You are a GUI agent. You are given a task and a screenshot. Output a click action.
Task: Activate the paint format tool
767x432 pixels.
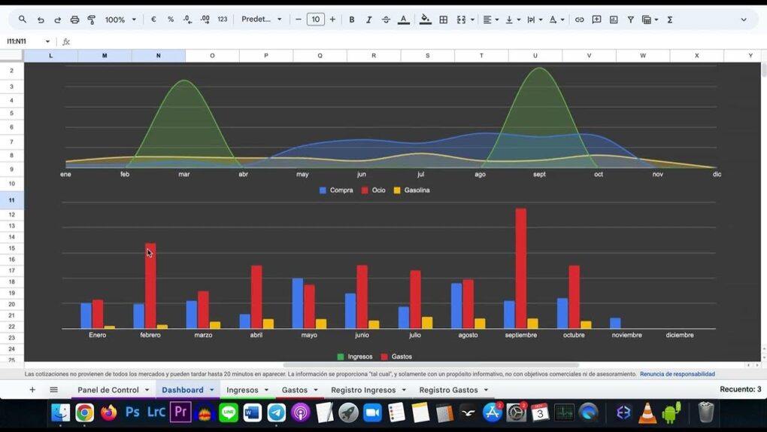(92, 20)
